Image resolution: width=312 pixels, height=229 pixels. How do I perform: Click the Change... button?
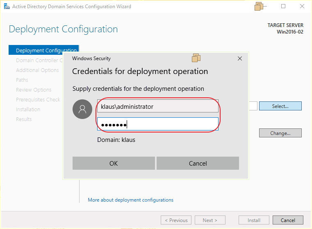coord(280,133)
